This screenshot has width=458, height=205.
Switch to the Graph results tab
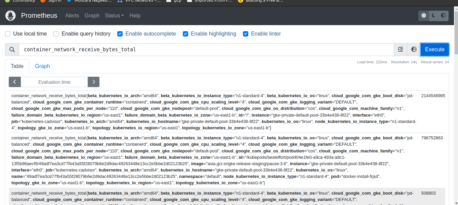43,66
